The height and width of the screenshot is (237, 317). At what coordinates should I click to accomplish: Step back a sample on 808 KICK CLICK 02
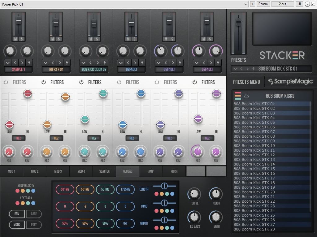pyautogui.click(x=90, y=62)
